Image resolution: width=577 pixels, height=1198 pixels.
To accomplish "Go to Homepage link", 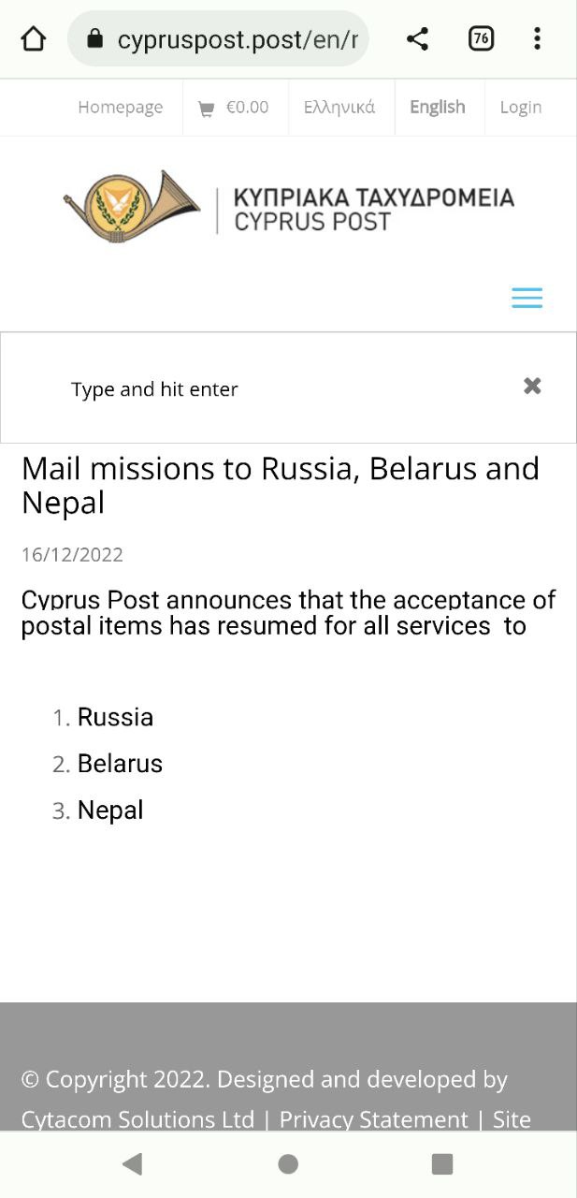I will (120, 108).
